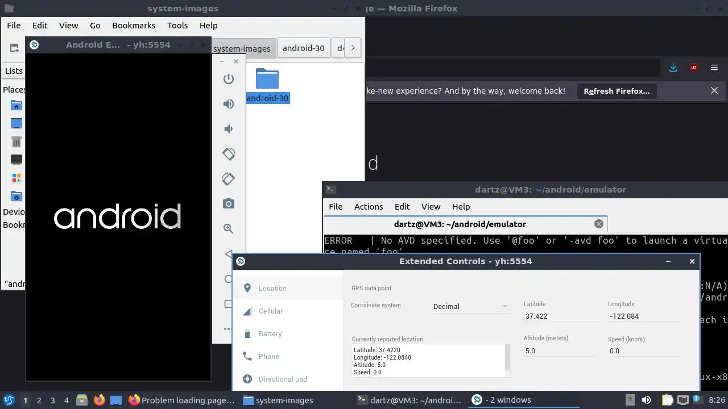Click into the Speed (knots) field
The height and width of the screenshot is (409, 728).
tap(644, 350)
